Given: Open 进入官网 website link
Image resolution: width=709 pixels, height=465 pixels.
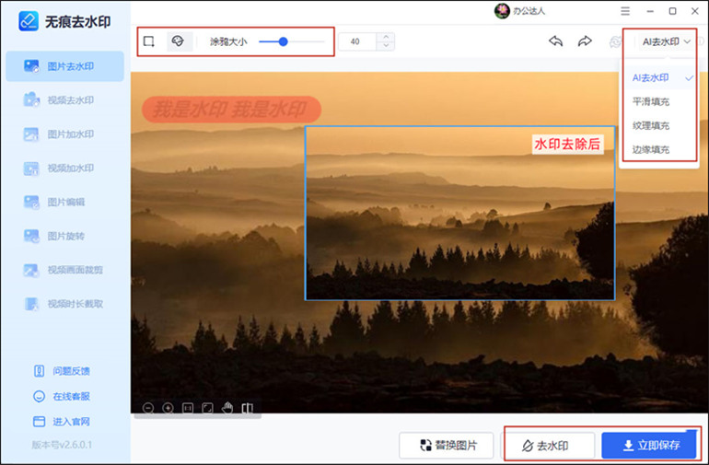Looking at the screenshot, I should [62, 422].
